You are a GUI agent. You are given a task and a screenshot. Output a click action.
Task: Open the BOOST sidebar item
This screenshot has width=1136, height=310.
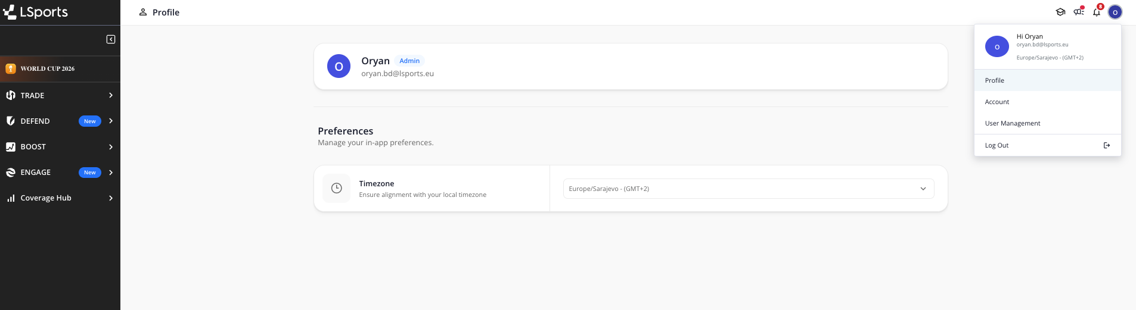point(60,146)
